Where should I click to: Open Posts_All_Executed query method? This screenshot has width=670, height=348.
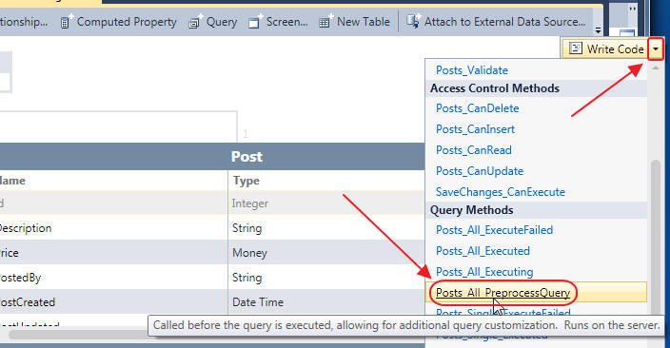483,251
